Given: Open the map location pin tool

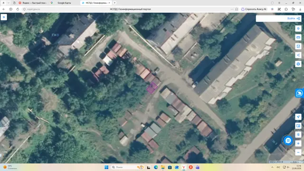Looking at the screenshot, I should coord(298,28).
